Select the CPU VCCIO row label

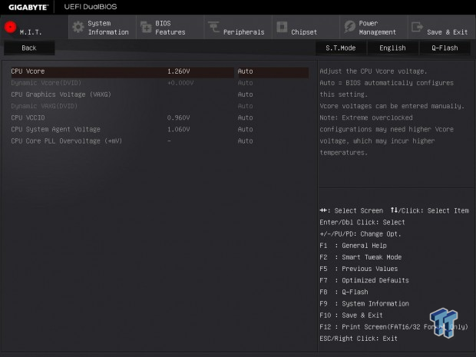(x=28, y=117)
